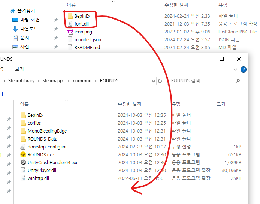This screenshot has width=260, height=204.
Task: Sort back window by 유형 column
Action: [x=223, y=5]
